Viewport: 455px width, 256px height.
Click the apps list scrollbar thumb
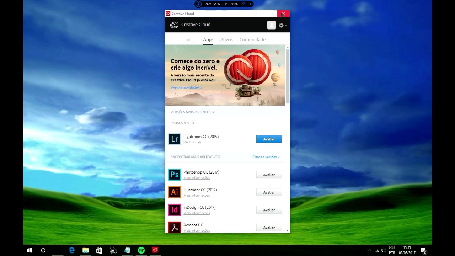coord(288,76)
